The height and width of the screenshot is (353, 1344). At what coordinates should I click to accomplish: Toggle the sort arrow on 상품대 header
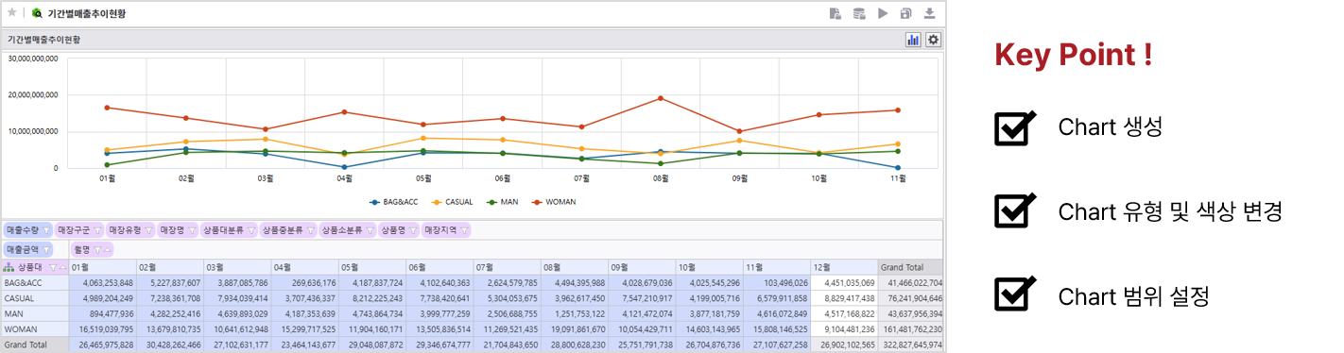61,267
